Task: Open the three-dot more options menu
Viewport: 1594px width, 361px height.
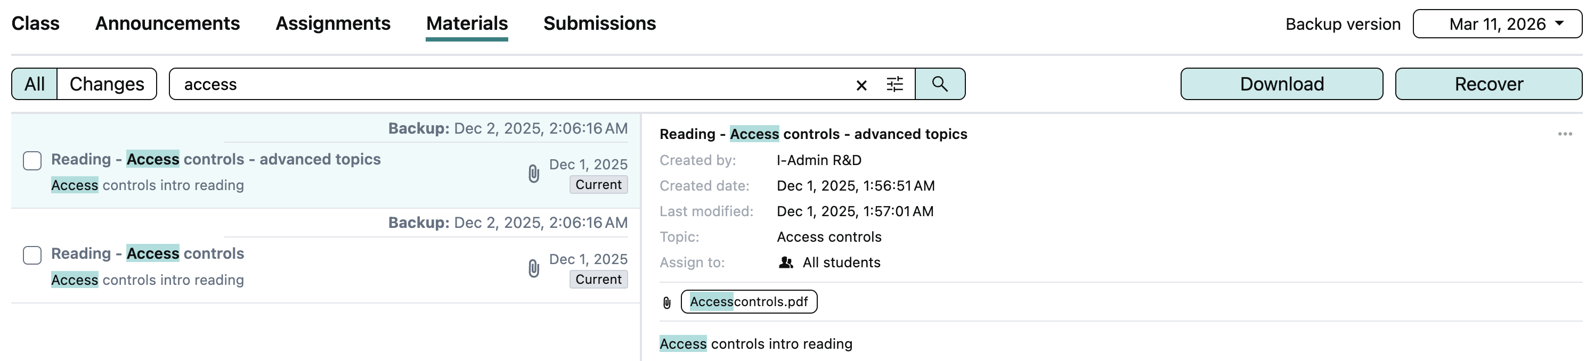Action: tap(1564, 134)
